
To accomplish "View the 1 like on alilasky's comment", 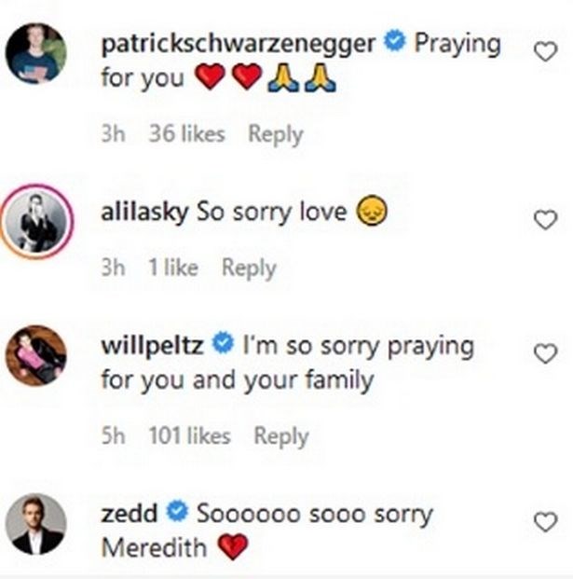I will pos(172,269).
